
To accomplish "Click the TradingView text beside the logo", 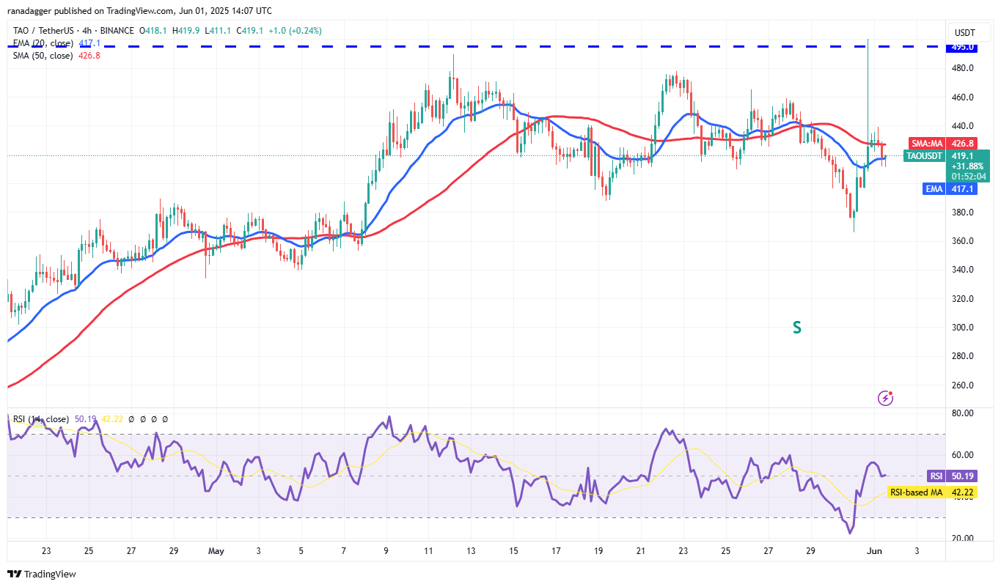I will 50,574.
